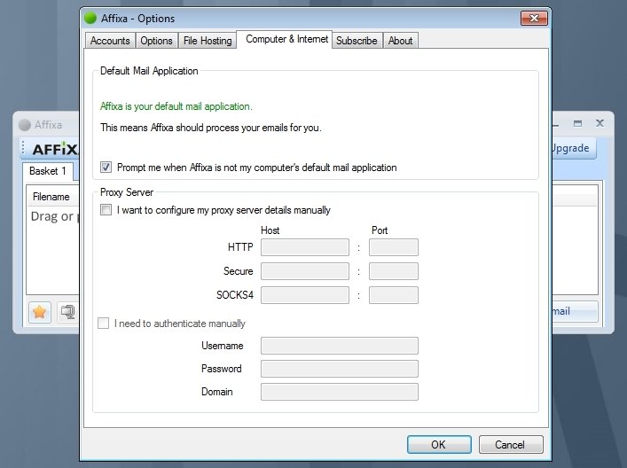
Task: Select the Computer & Internet tab
Action: point(285,39)
